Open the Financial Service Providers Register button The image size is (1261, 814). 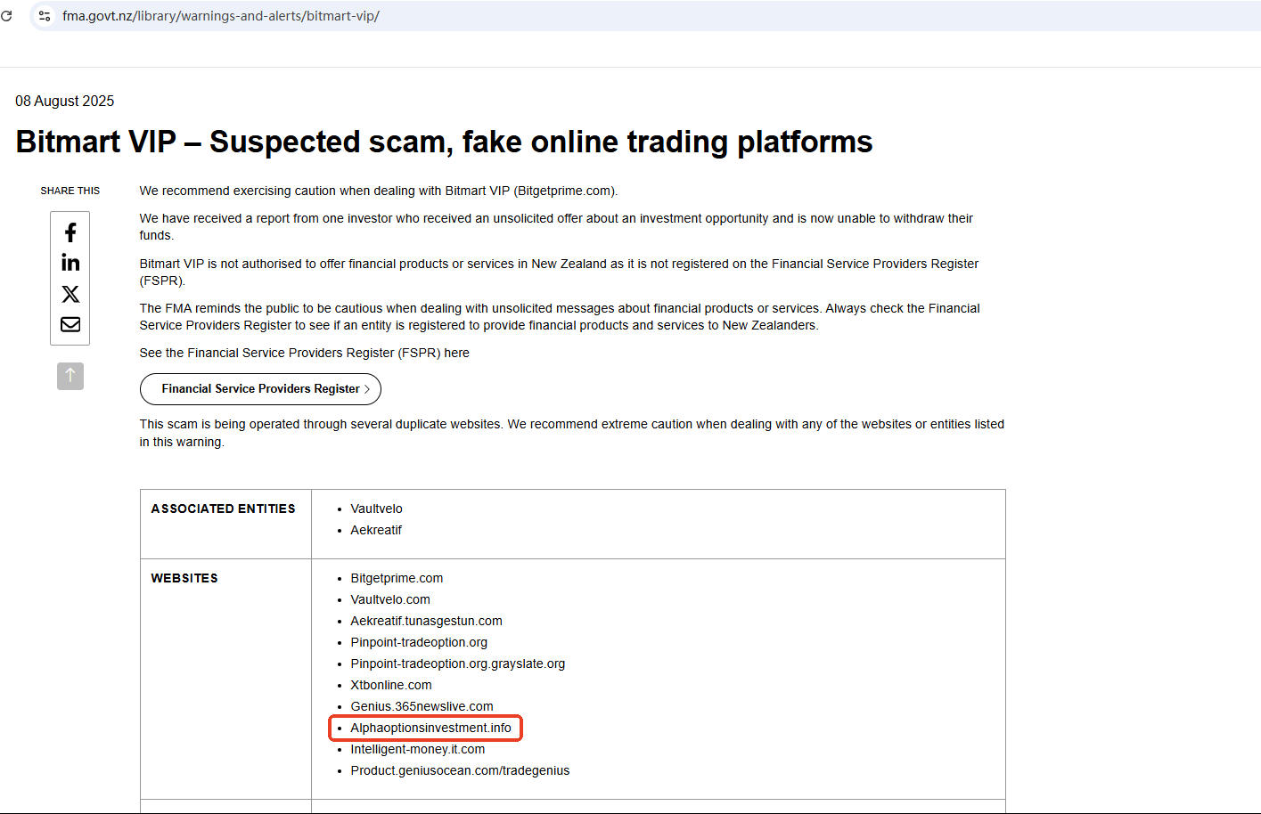260,389
